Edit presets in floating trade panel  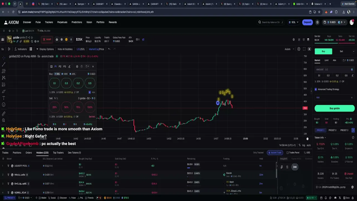coord(69,66)
